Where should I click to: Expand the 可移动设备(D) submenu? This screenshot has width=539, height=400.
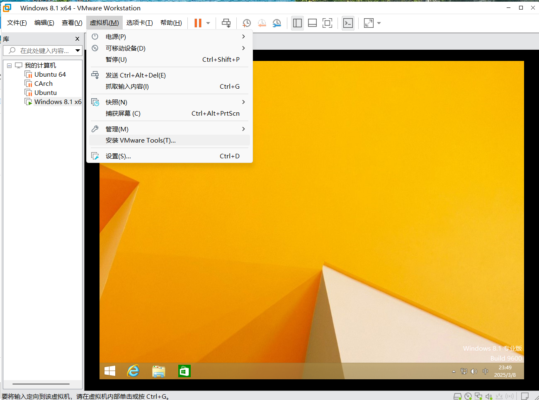[x=169, y=48]
